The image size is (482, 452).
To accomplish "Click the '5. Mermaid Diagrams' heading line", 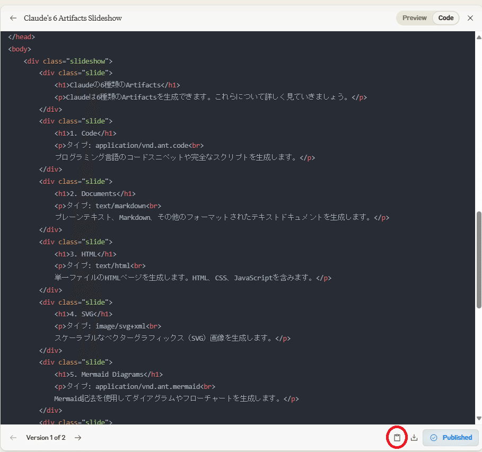I will [109, 374].
